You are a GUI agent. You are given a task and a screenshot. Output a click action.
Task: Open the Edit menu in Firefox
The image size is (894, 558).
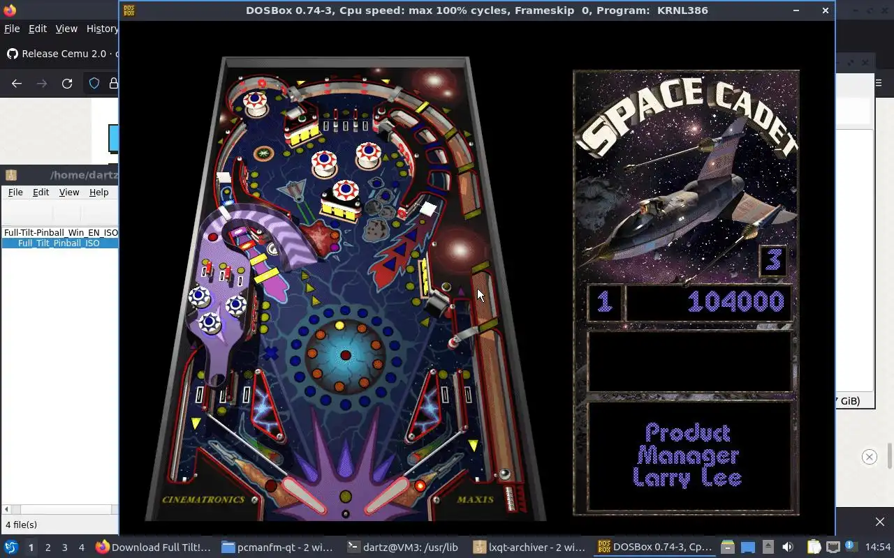pos(37,29)
